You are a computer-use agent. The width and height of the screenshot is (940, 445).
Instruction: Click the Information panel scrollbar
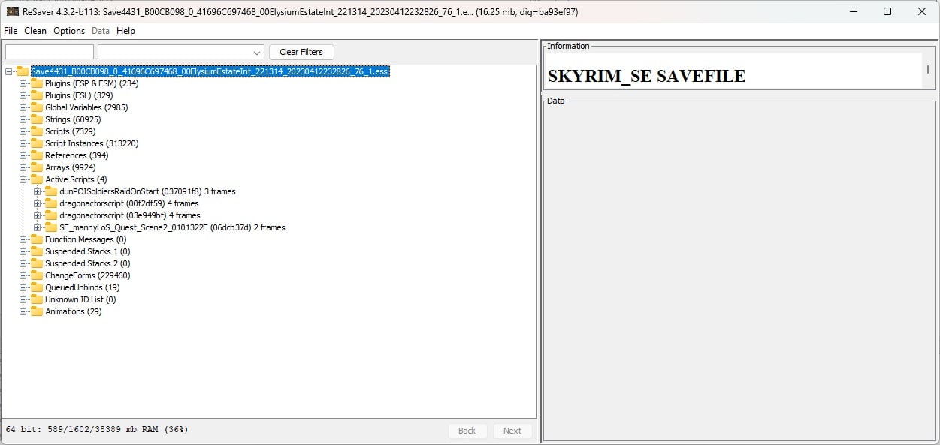coord(927,70)
